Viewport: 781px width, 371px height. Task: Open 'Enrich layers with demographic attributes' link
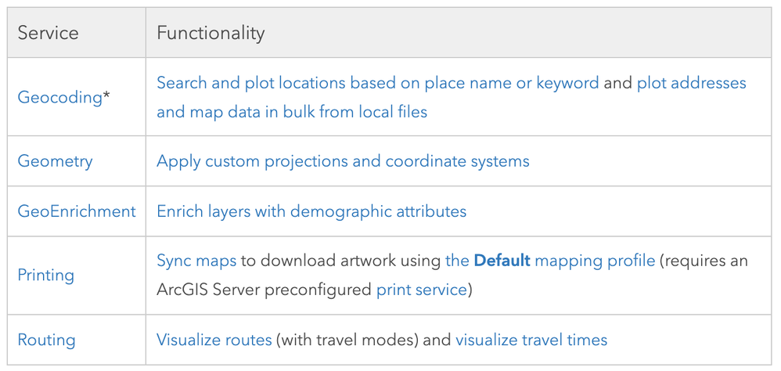311,211
